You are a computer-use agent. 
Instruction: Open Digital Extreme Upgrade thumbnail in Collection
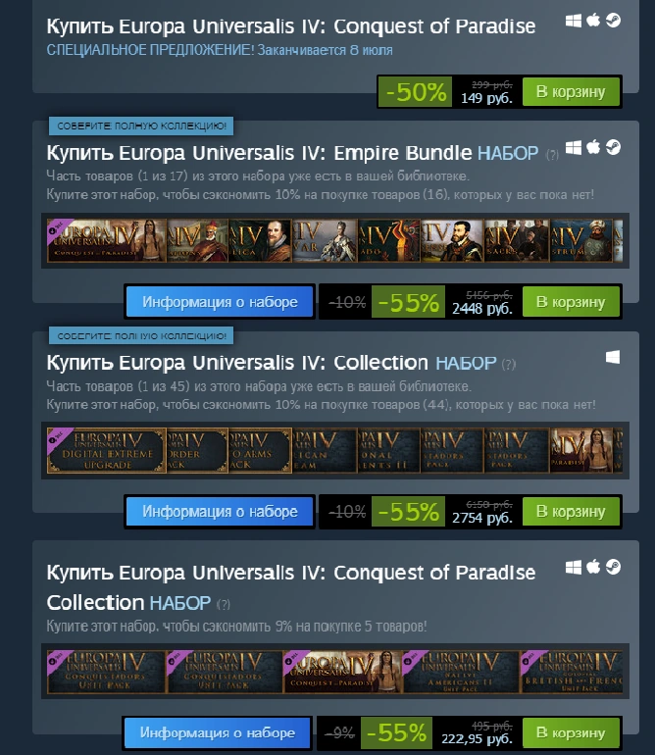tap(107, 451)
